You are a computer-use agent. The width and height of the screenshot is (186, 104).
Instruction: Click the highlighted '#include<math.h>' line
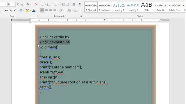tap(55, 42)
